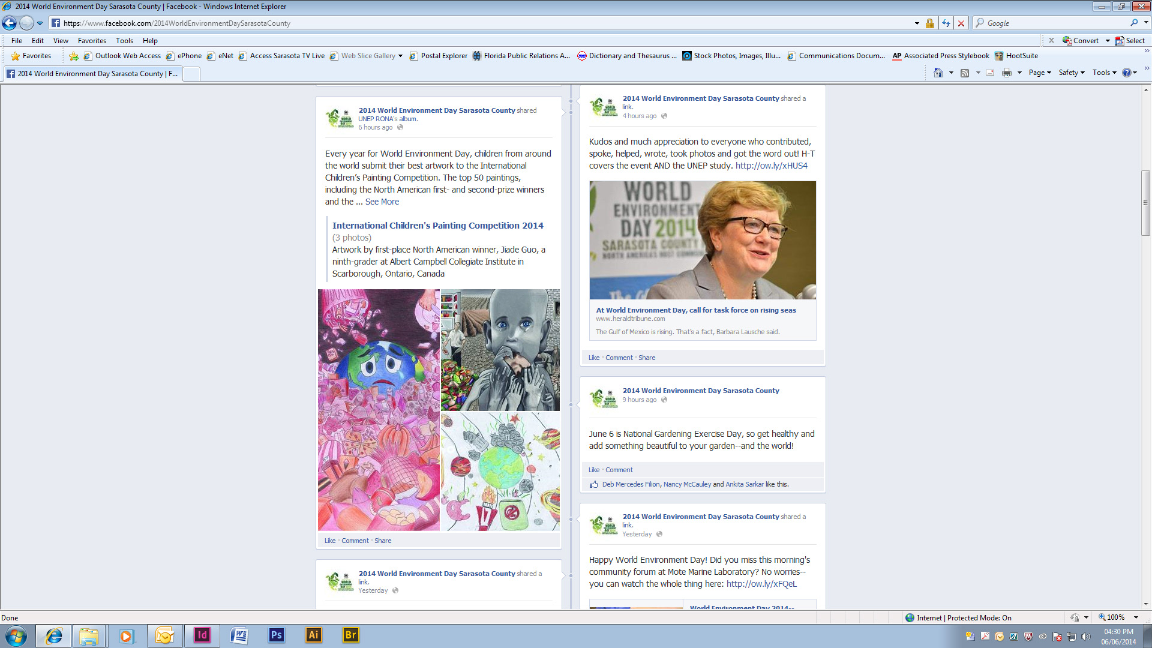Image resolution: width=1152 pixels, height=648 pixels.
Task: Open the Print options dropdown arrow
Action: pyautogui.click(x=1019, y=73)
